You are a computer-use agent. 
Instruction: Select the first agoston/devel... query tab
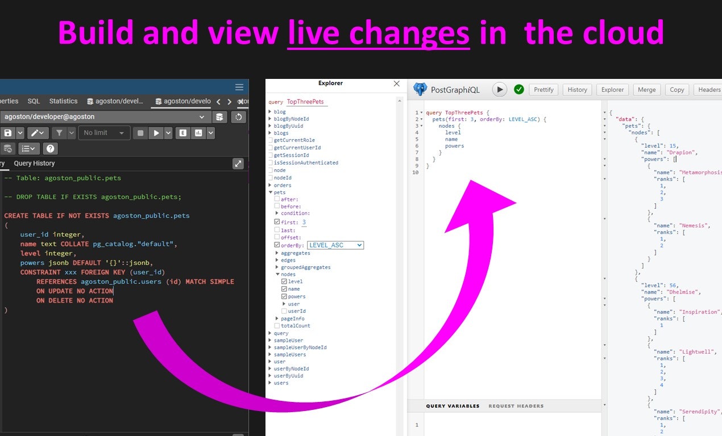[x=115, y=101]
